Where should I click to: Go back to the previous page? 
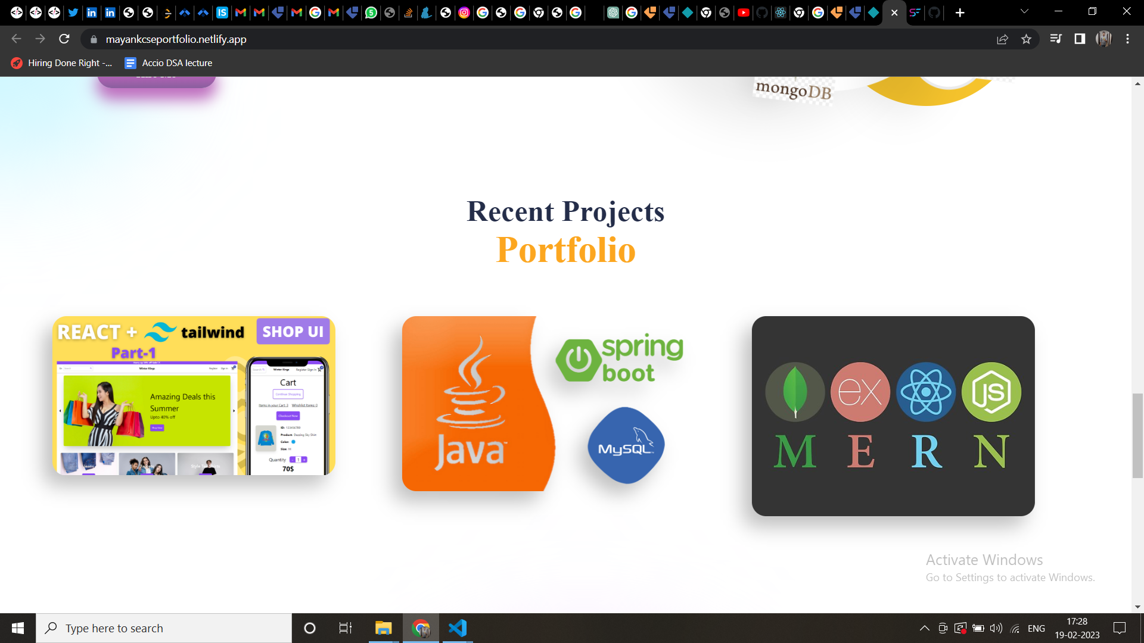pyautogui.click(x=15, y=39)
